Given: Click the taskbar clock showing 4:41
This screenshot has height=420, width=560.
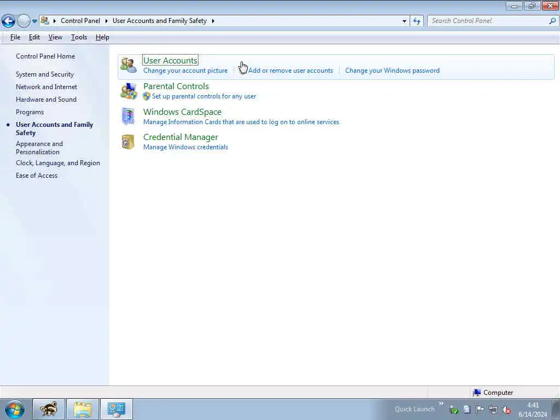Looking at the screenshot, I should click(533, 409).
